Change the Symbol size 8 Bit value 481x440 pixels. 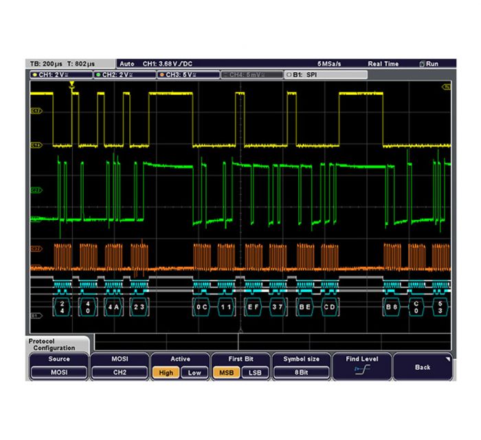[x=301, y=373]
